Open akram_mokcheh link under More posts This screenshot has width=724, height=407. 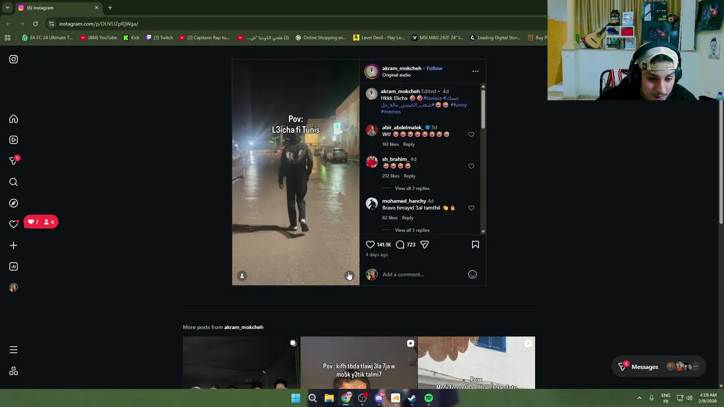(x=244, y=327)
